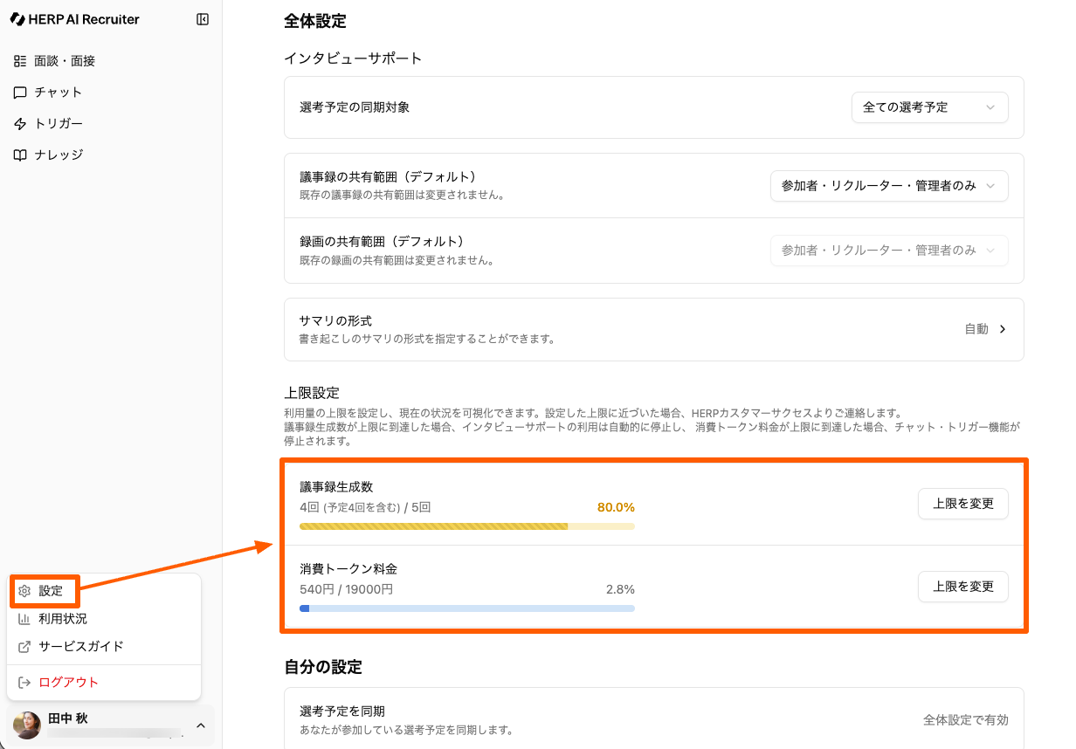The height and width of the screenshot is (749, 1076).
Task: Open the 録画の共有範囲 dropdown
Action: click(x=888, y=251)
